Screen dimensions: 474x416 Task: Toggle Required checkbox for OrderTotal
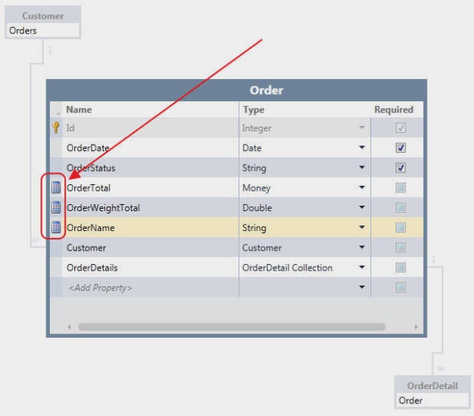(401, 187)
